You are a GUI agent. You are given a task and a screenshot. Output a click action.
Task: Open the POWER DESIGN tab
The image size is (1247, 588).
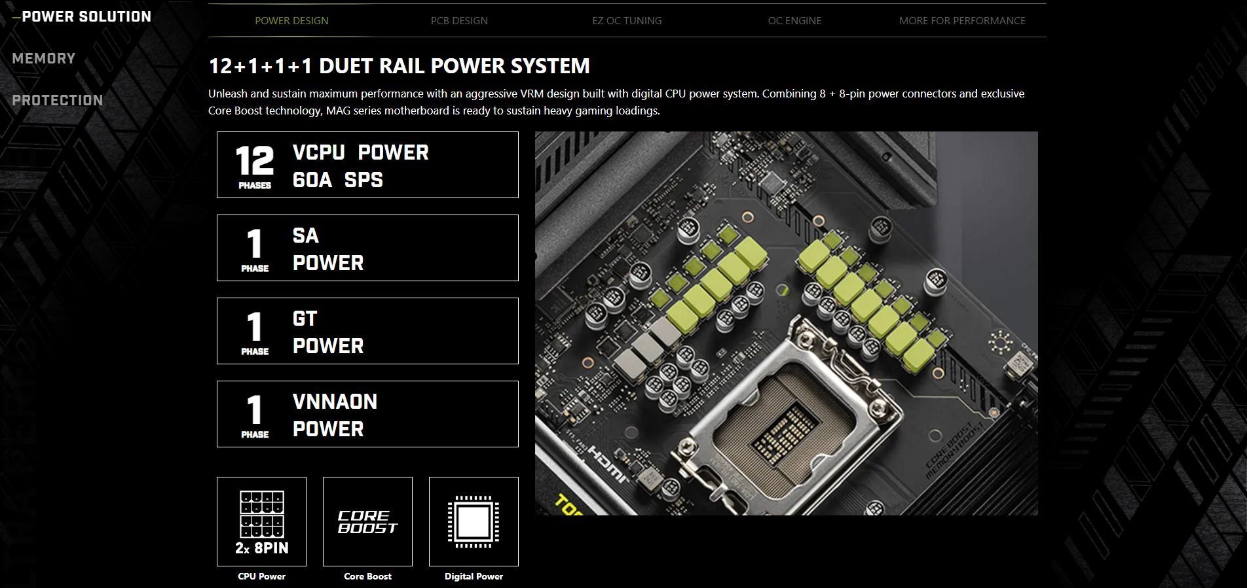[291, 20]
